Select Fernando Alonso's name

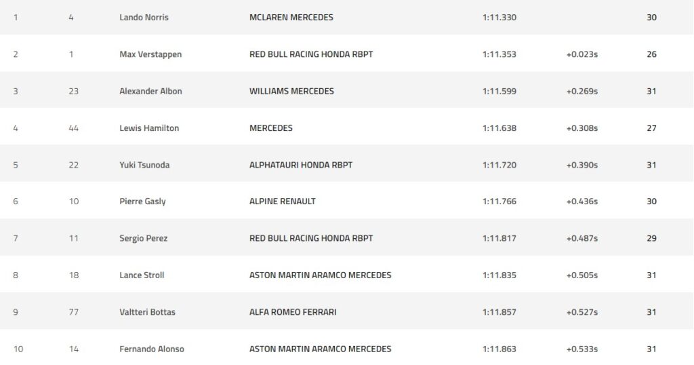click(151, 349)
